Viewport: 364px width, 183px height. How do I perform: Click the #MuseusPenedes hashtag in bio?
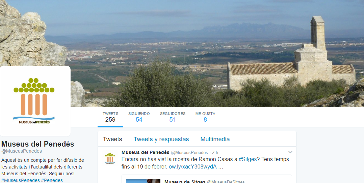(21, 180)
